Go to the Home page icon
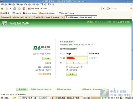This screenshot has width=133, height=99. [x=24, y=8]
